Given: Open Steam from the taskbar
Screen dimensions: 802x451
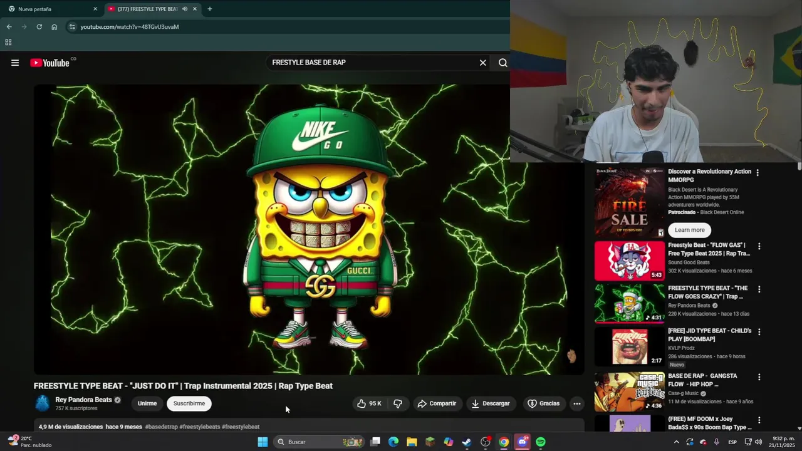Looking at the screenshot, I should (x=467, y=442).
